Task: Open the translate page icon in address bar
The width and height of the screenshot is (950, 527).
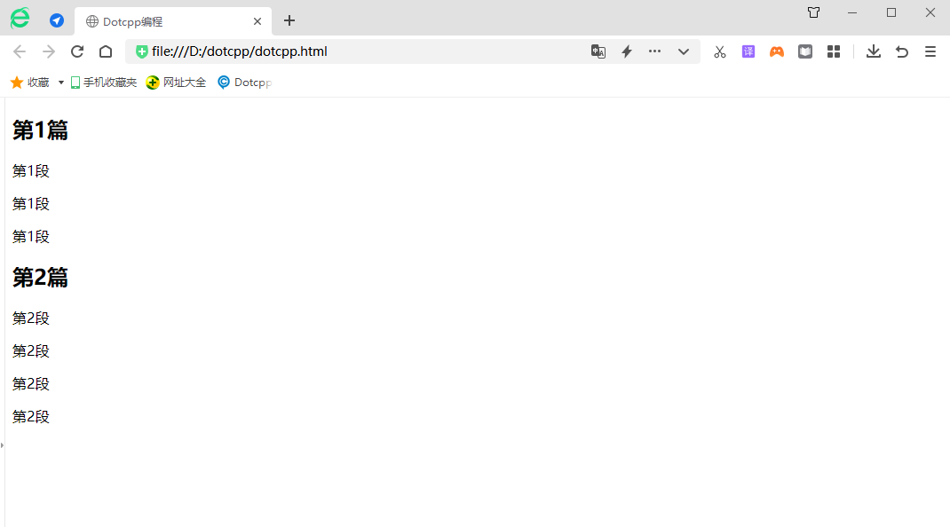Action: click(598, 51)
